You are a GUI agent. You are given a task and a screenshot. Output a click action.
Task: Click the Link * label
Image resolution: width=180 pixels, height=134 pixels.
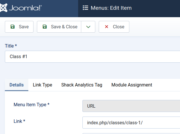(19, 121)
